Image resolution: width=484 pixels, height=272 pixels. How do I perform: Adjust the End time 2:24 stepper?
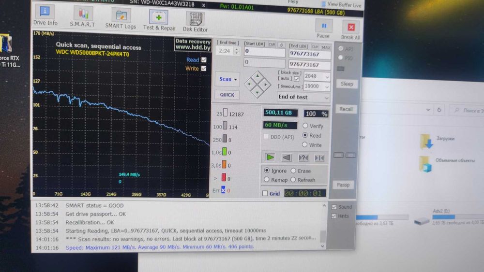(237, 51)
